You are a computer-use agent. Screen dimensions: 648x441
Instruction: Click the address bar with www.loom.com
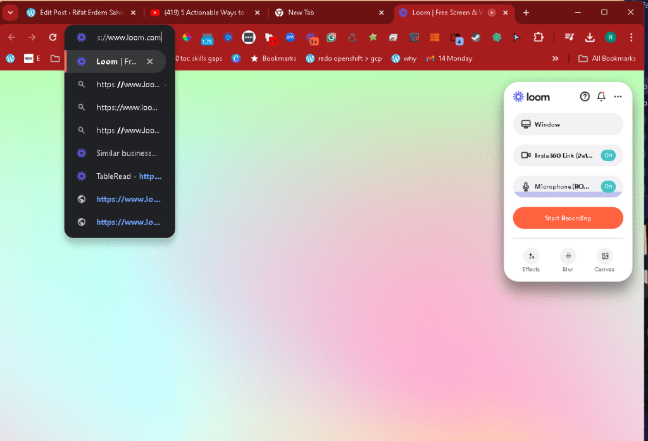(x=120, y=37)
